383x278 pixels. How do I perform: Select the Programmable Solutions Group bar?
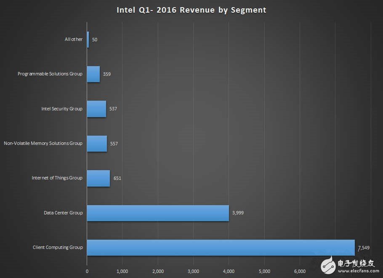(93, 74)
